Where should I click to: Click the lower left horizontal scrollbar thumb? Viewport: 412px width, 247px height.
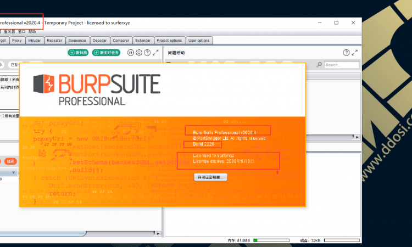pos(43,233)
